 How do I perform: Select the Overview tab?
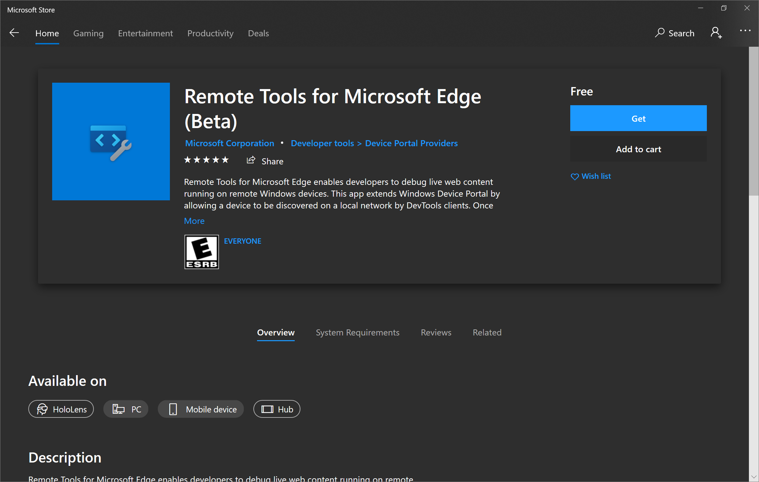[x=276, y=332]
